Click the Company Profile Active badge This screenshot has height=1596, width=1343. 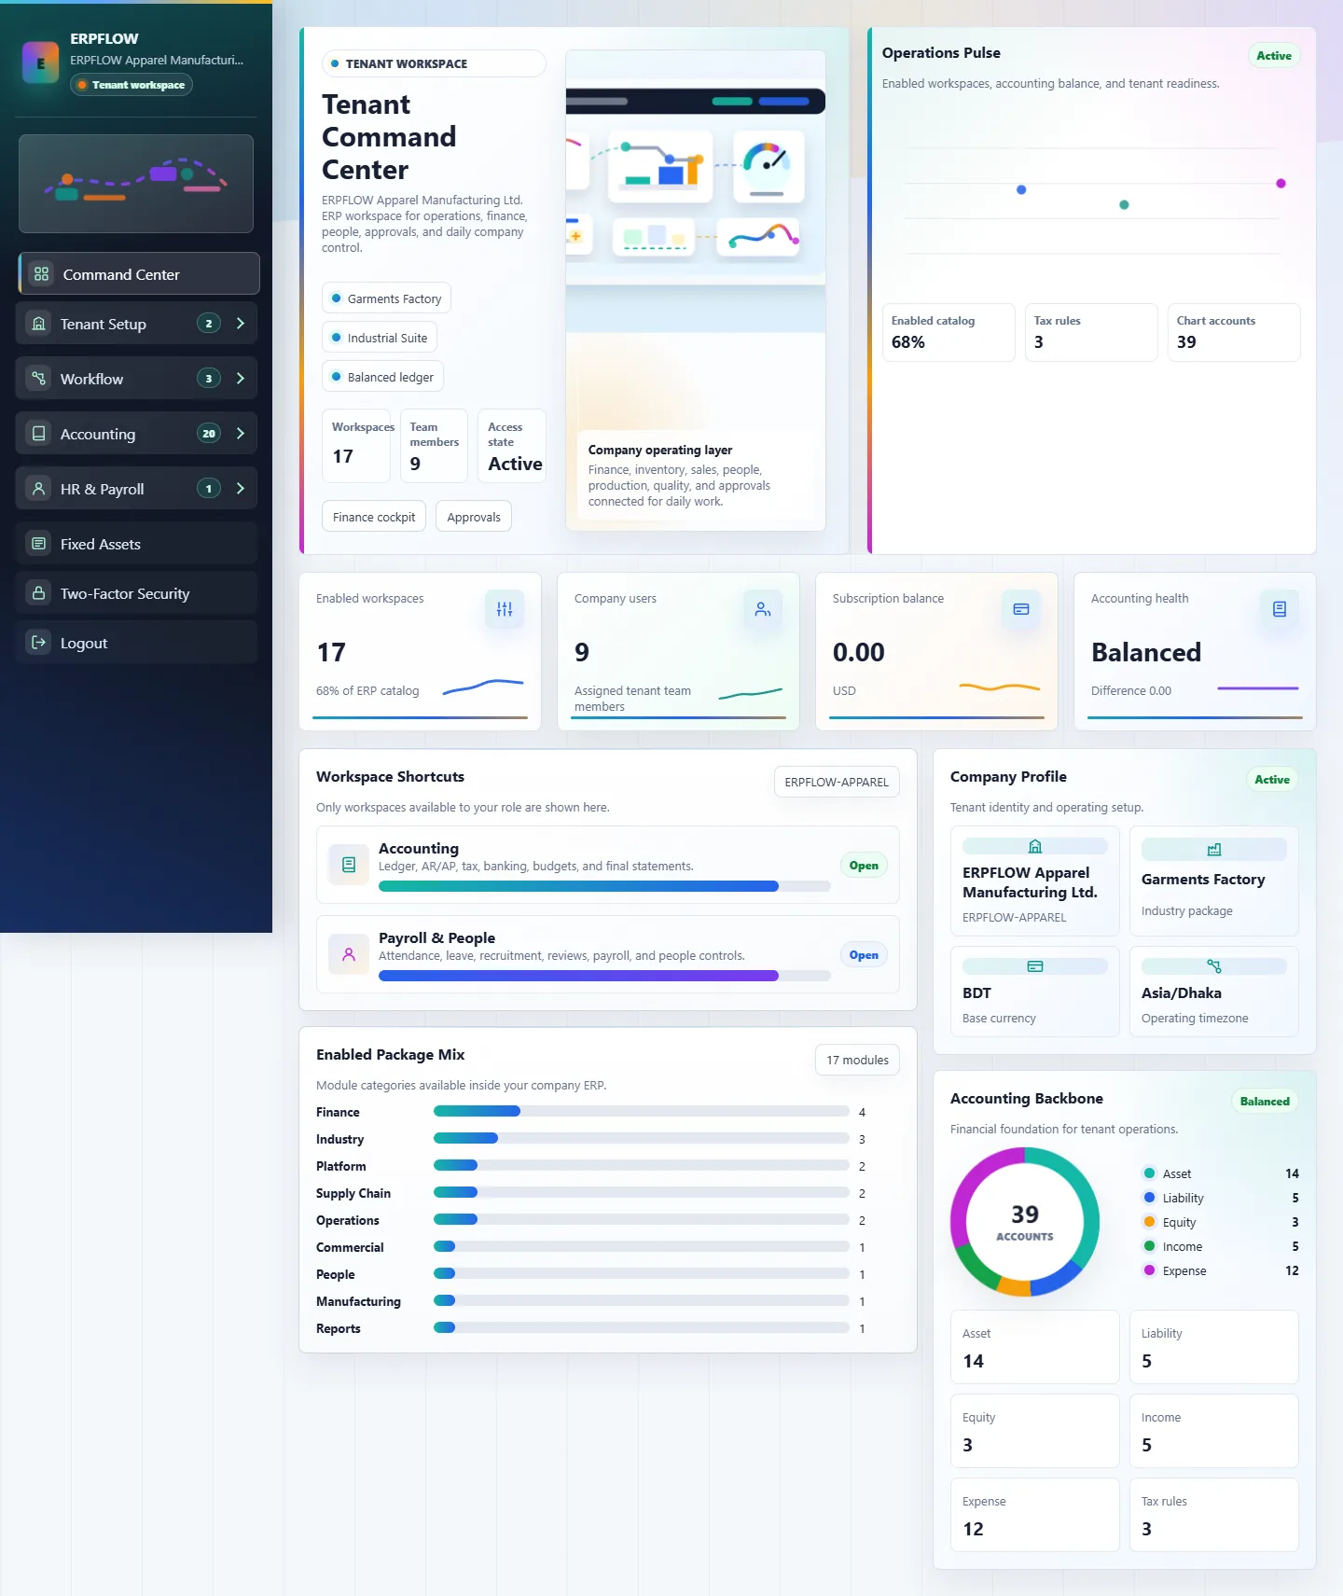point(1272,779)
